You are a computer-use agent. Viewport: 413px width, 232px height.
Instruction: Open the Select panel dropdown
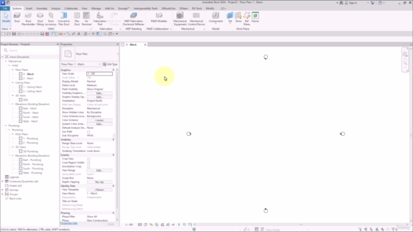pyautogui.click(x=6, y=29)
